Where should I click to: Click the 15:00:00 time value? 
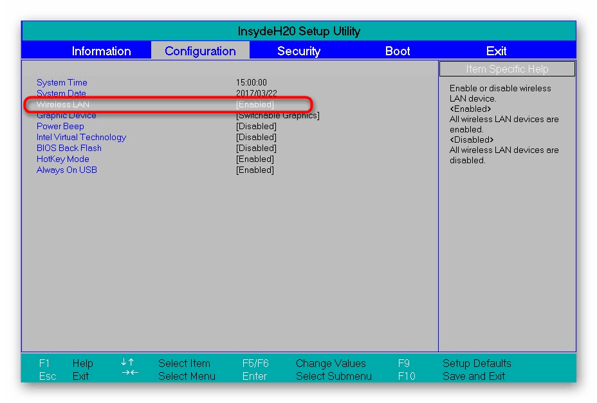coord(252,82)
